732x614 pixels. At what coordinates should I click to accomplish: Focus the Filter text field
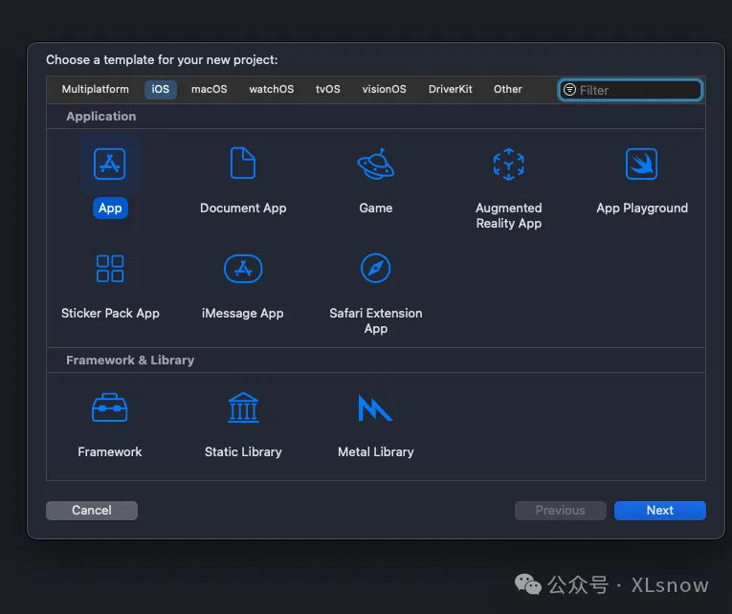pos(631,90)
